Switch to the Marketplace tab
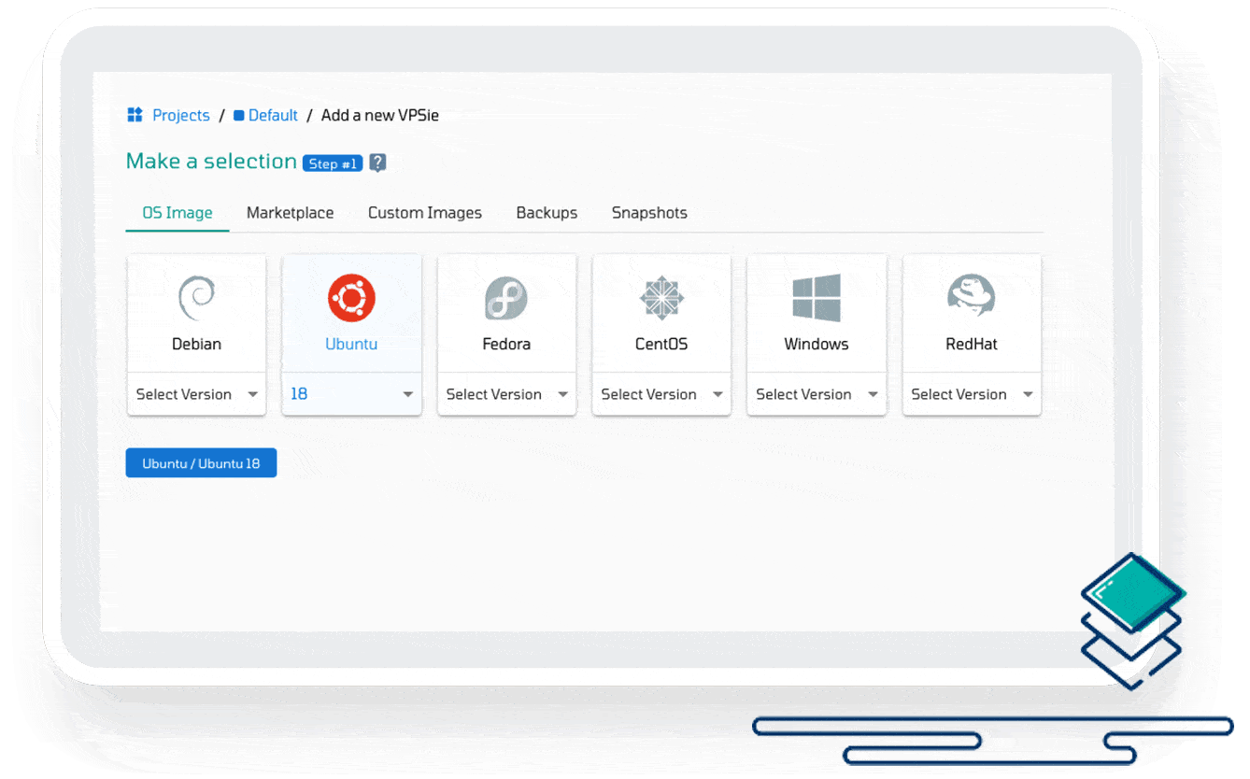 290,213
